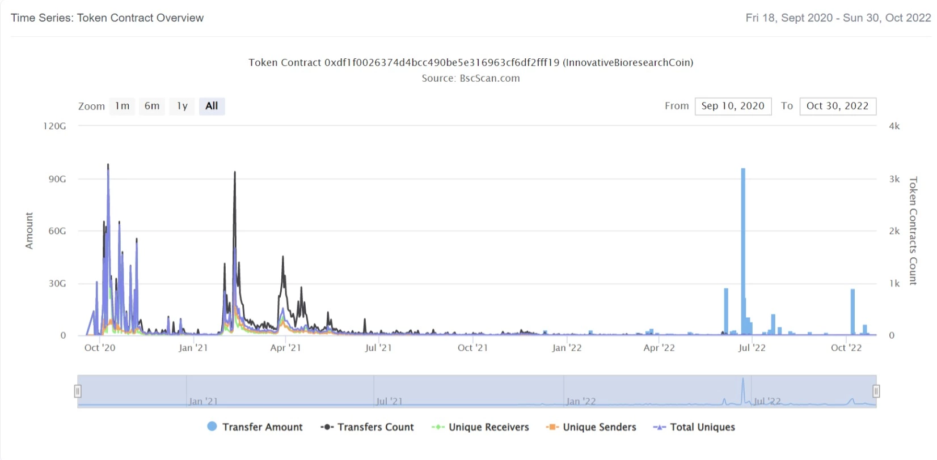Click the blue bar near Oct '22
The height and width of the screenshot is (460, 937).
click(852, 312)
